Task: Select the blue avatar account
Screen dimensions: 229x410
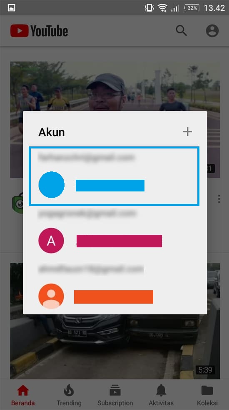Action: coord(52,185)
